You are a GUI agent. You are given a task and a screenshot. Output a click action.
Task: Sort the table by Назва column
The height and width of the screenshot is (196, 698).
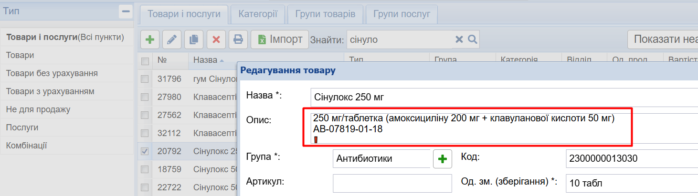tap(206, 60)
